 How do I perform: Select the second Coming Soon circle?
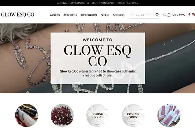click(x=133, y=115)
